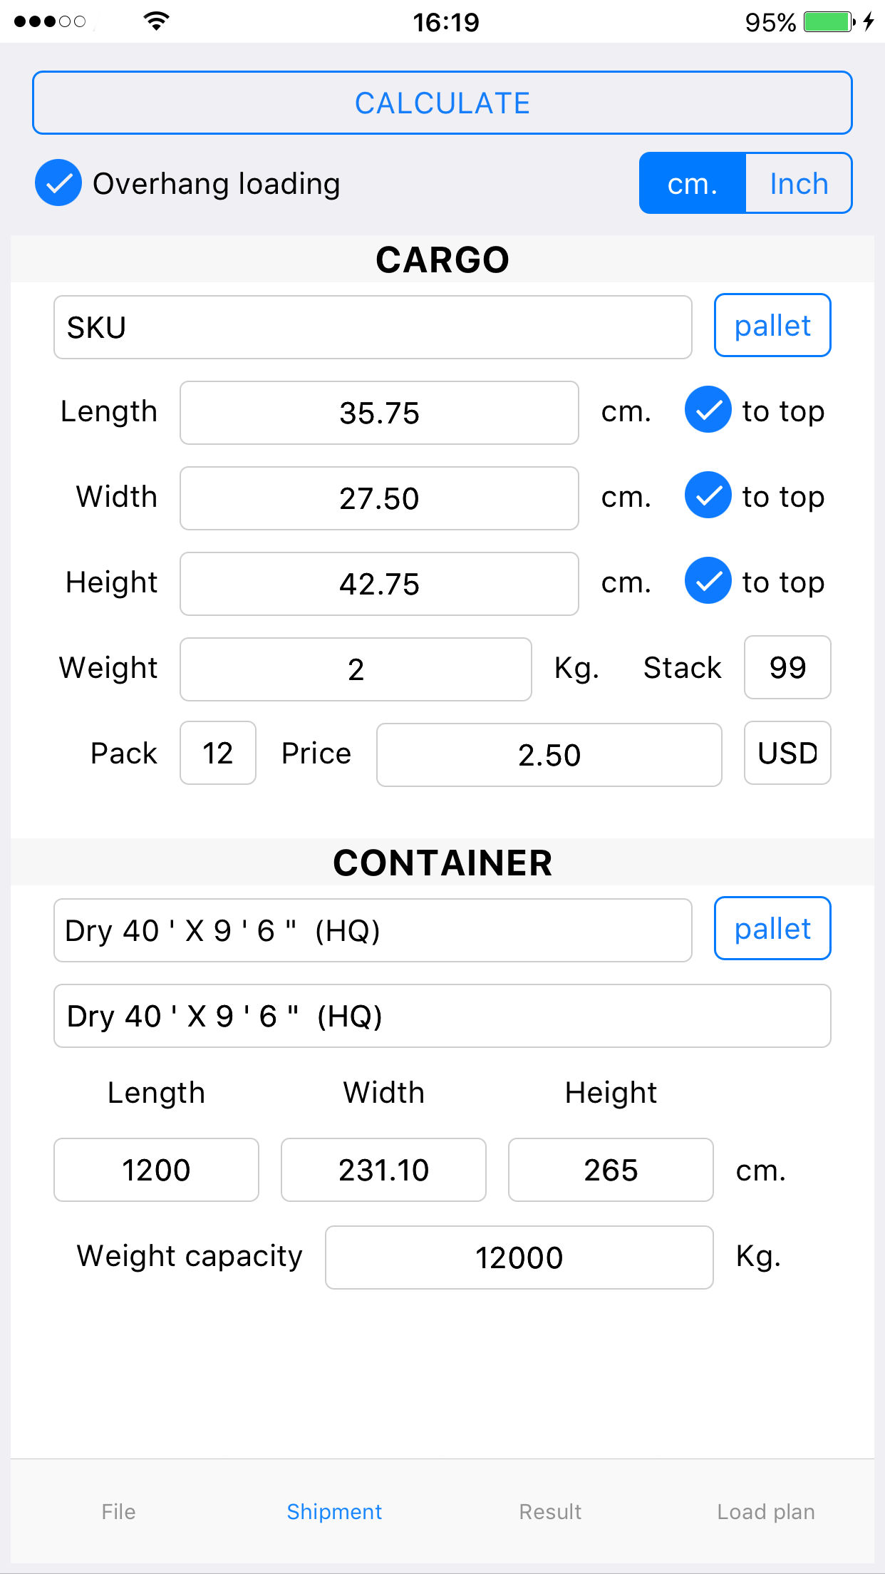Edit the Weight capacity field

click(519, 1257)
